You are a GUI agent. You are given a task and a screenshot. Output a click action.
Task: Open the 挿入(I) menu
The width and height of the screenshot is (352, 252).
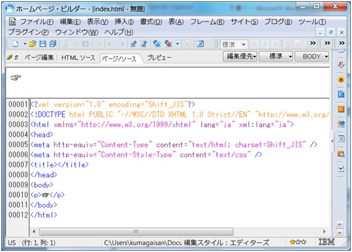pyautogui.click(x=124, y=22)
